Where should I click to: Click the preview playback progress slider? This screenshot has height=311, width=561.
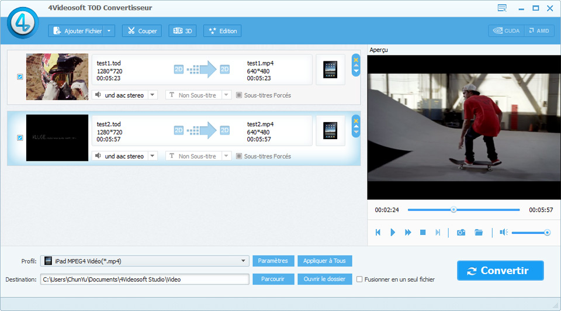pos(463,209)
